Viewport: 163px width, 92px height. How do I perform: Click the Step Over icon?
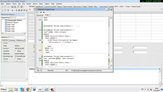(24, 10)
